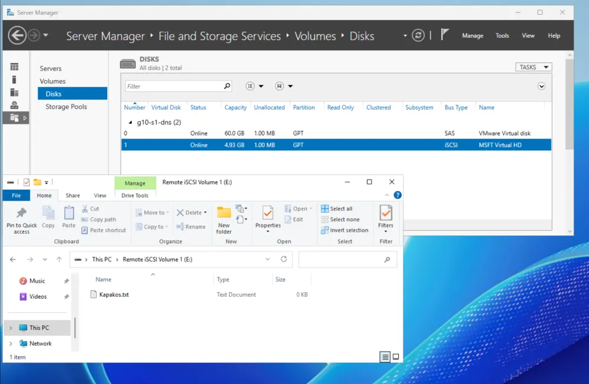The width and height of the screenshot is (589, 384).
Task: Click quick access toolbar properties checkbox icon
Action: point(27,182)
